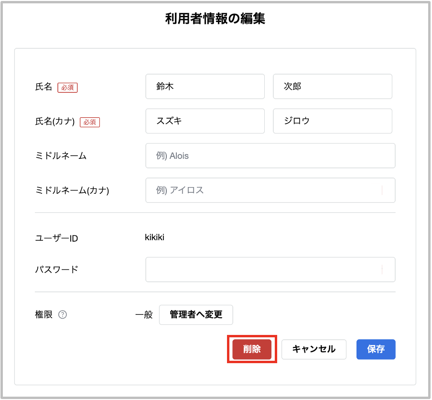The image size is (432, 400).
Task: Save changes with the 保存 button
Action: (x=376, y=349)
